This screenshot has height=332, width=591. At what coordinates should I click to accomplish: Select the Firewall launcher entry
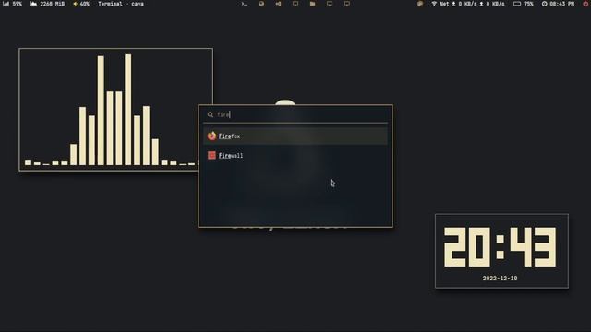pyautogui.click(x=295, y=155)
